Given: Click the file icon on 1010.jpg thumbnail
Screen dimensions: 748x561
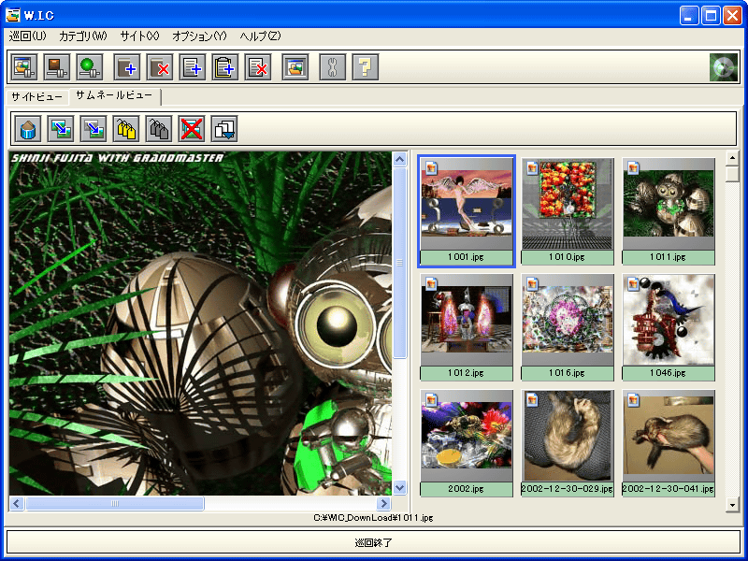Looking at the screenshot, I should (x=532, y=167).
